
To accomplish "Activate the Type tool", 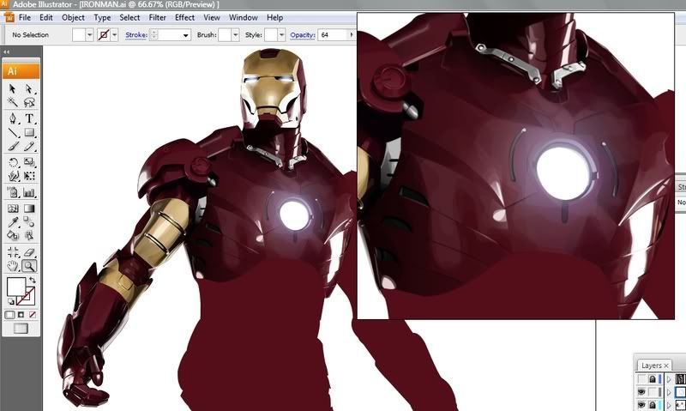I will [29, 118].
